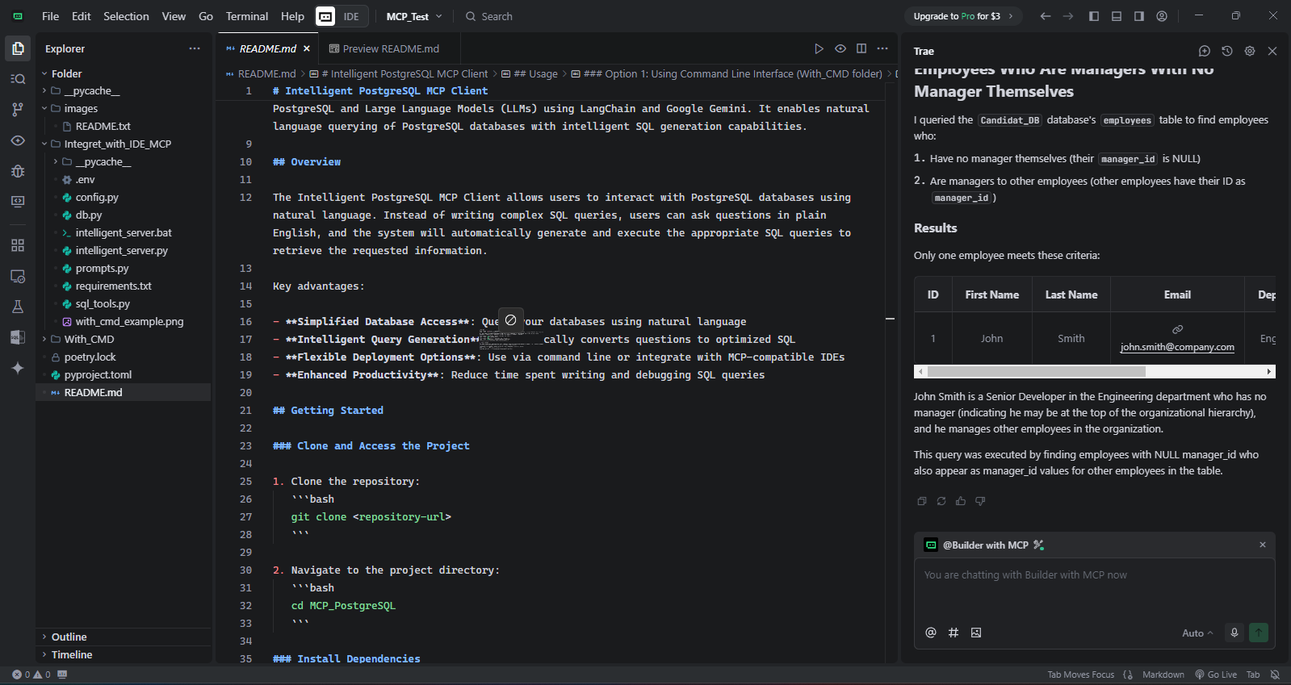Screen dimensions: 1291x685
Task: Expand the Outline section
Action: 69,637
